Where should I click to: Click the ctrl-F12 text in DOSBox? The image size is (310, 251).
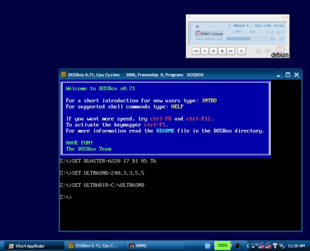point(198,119)
